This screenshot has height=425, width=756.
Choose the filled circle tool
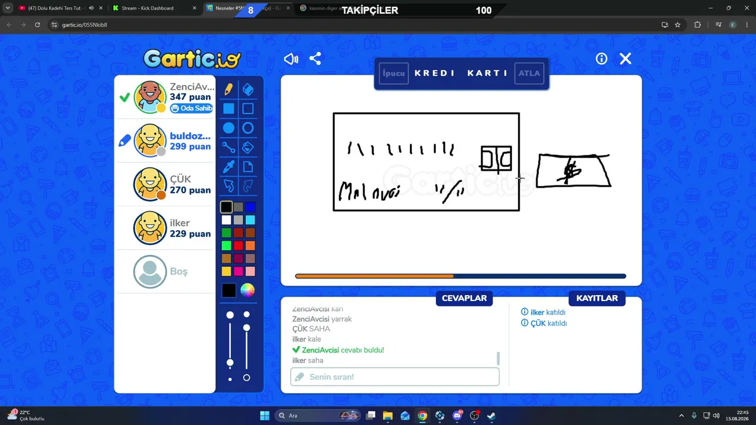tap(229, 128)
